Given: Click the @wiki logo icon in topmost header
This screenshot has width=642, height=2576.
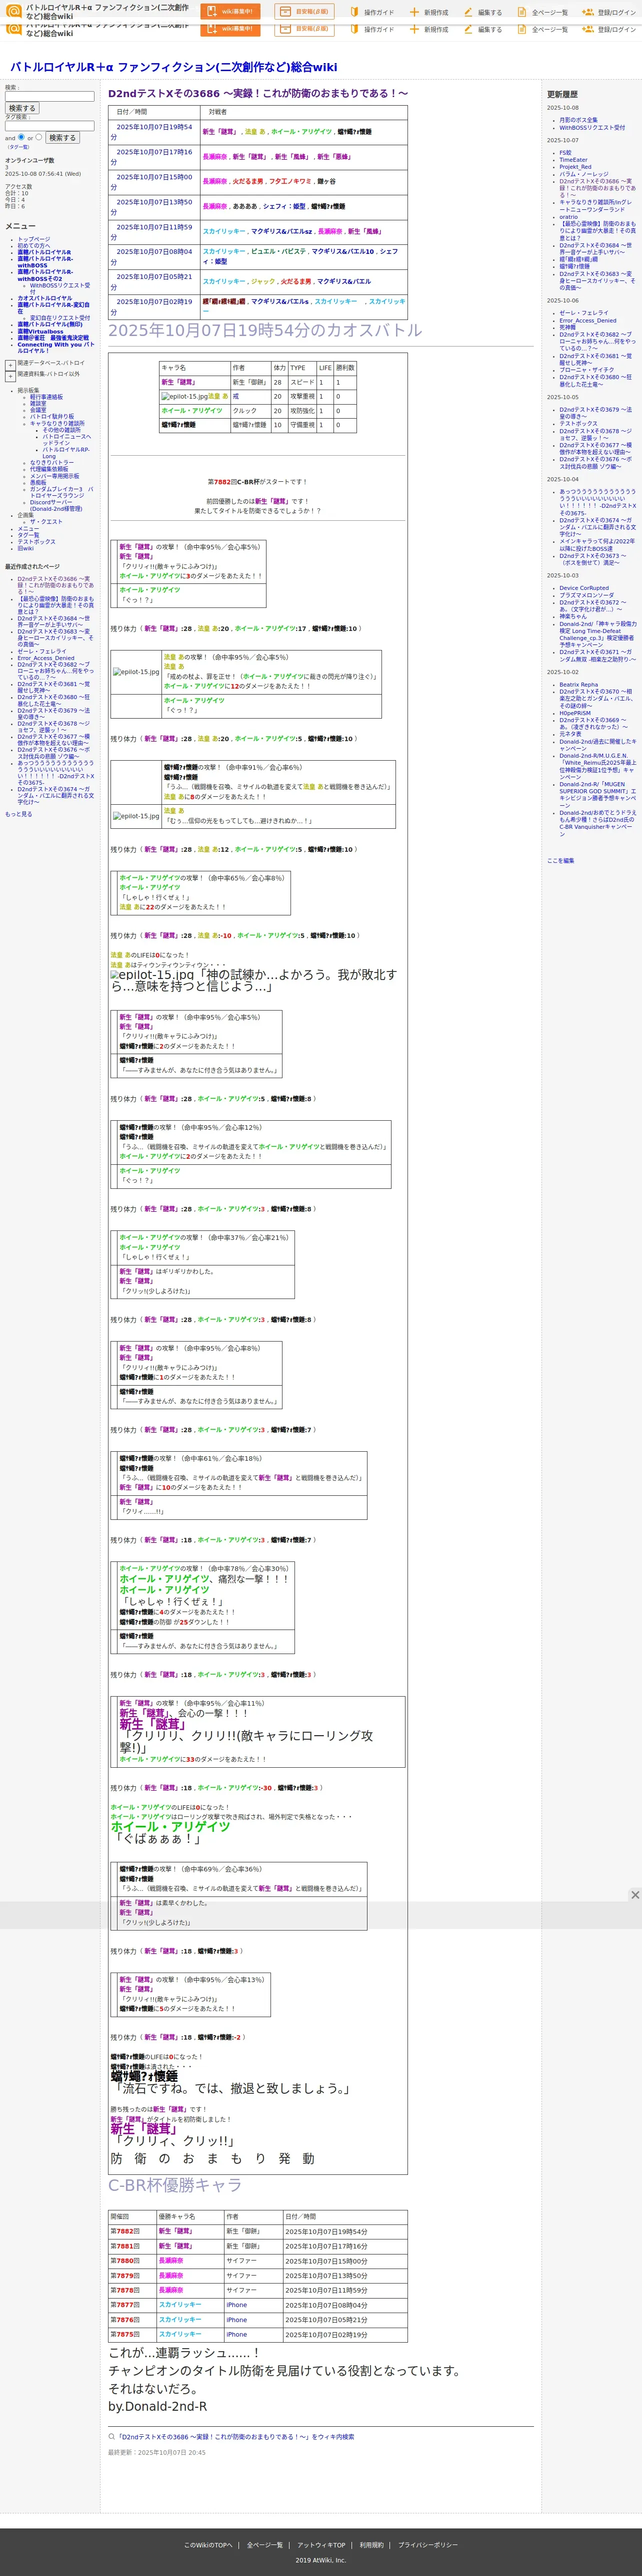Looking at the screenshot, I should point(13,12).
